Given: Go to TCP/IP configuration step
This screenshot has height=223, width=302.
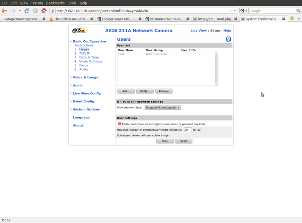Looking at the screenshot, I should (84, 53).
